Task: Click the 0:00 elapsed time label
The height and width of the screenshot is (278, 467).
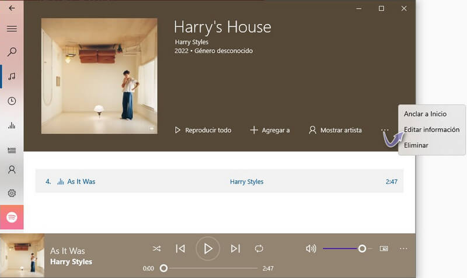Action: (148, 269)
